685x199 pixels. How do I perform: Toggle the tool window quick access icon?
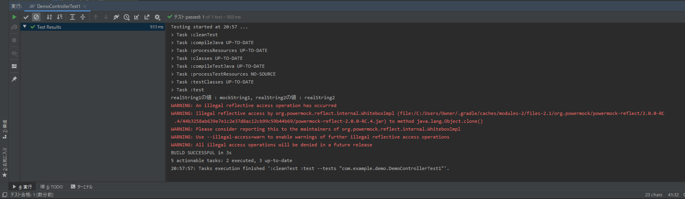[5, 195]
